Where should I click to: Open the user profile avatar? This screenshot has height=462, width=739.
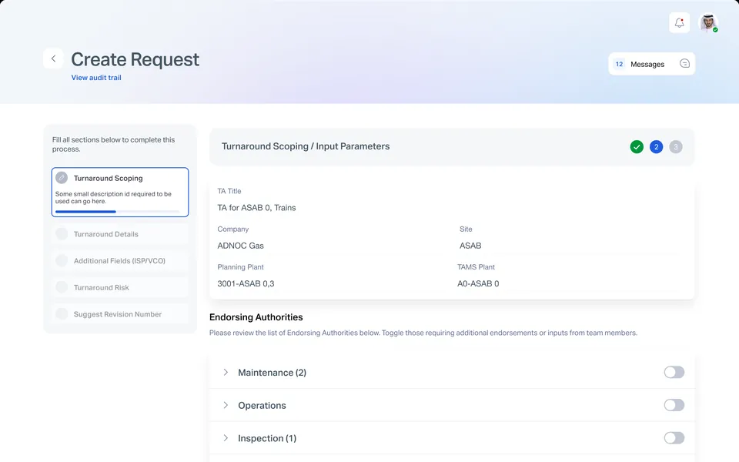(x=708, y=22)
